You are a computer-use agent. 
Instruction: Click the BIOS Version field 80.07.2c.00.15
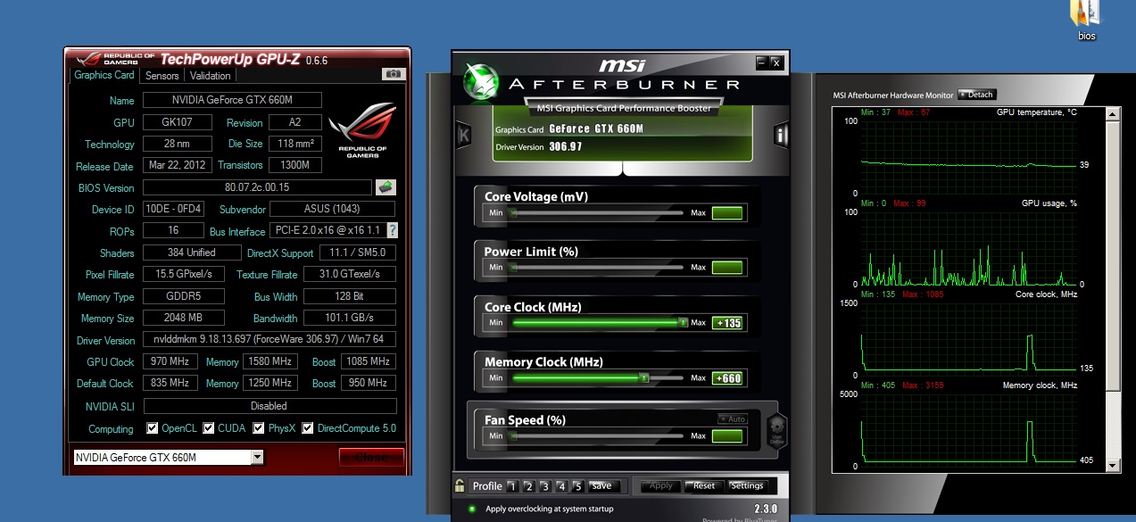(x=257, y=187)
